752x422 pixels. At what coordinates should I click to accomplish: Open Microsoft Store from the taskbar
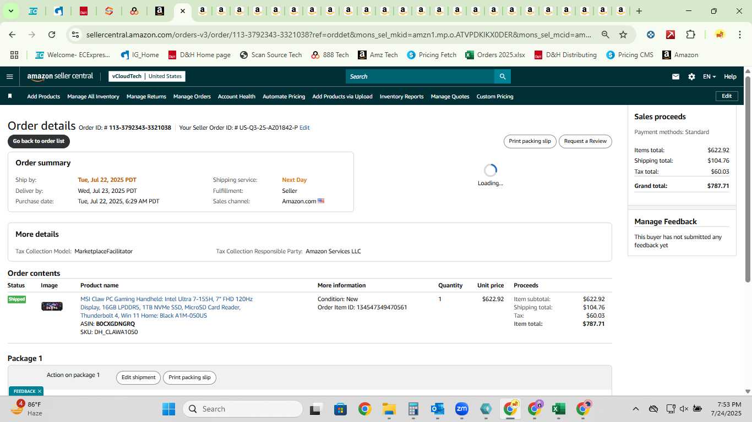(x=340, y=409)
